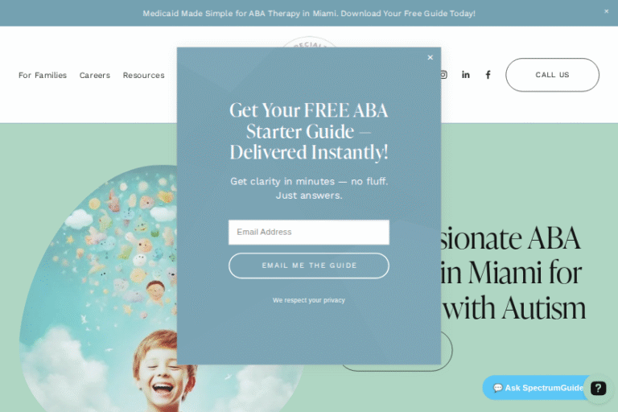Click the circular site logo at top
Screen dimensions: 618x412
[309, 42]
